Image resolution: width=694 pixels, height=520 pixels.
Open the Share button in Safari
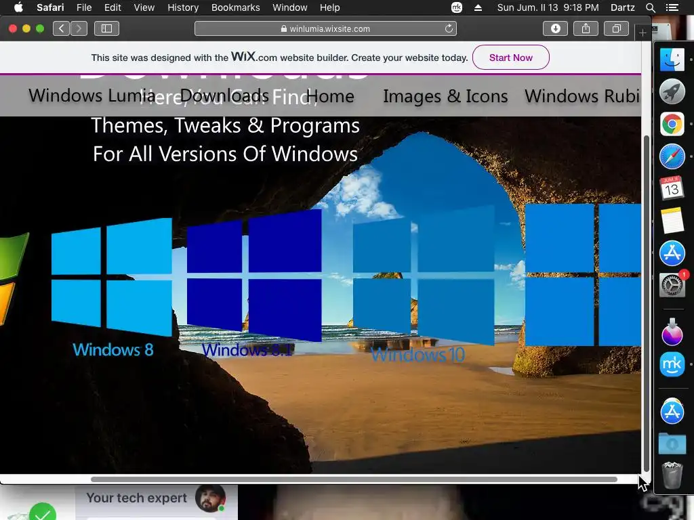click(586, 28)
